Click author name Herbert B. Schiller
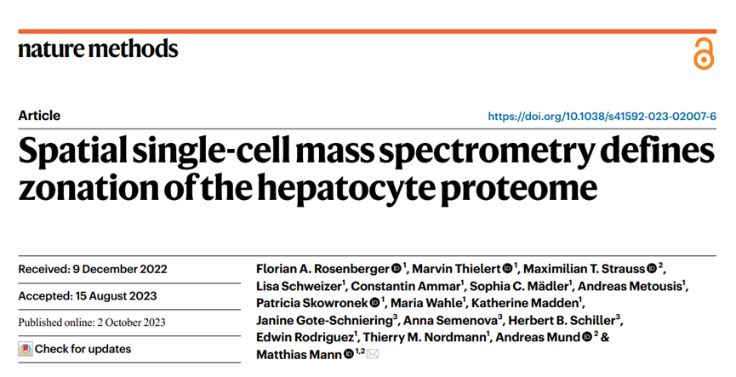Image resolution: width=736 pixels, height=377 pixels. point(562,320)
